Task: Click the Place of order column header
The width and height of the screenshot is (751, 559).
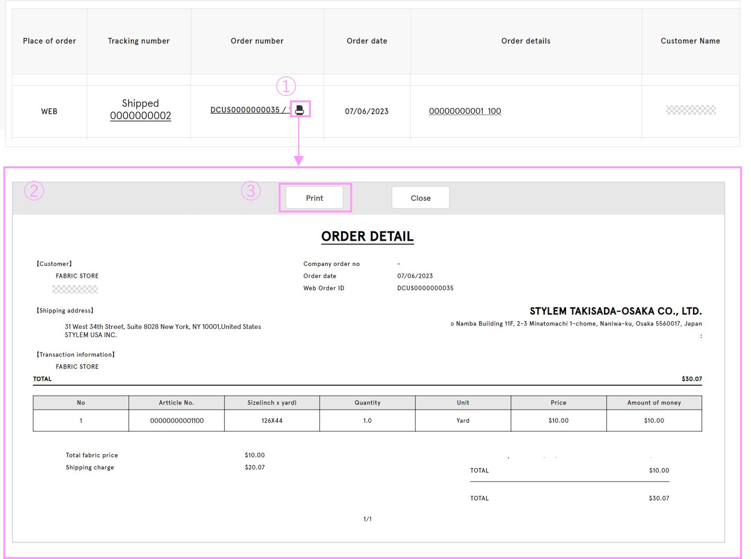Action: click(x=49, y=41)
